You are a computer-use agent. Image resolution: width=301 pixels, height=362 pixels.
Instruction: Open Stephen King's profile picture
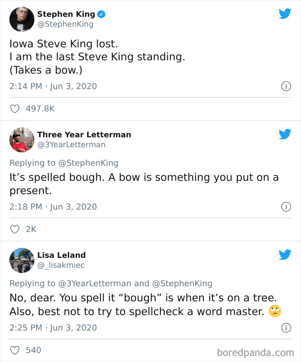(x=21, y=19)
